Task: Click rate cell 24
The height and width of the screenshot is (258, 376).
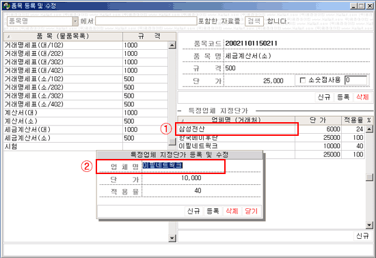Action: [x=353, y=129]
